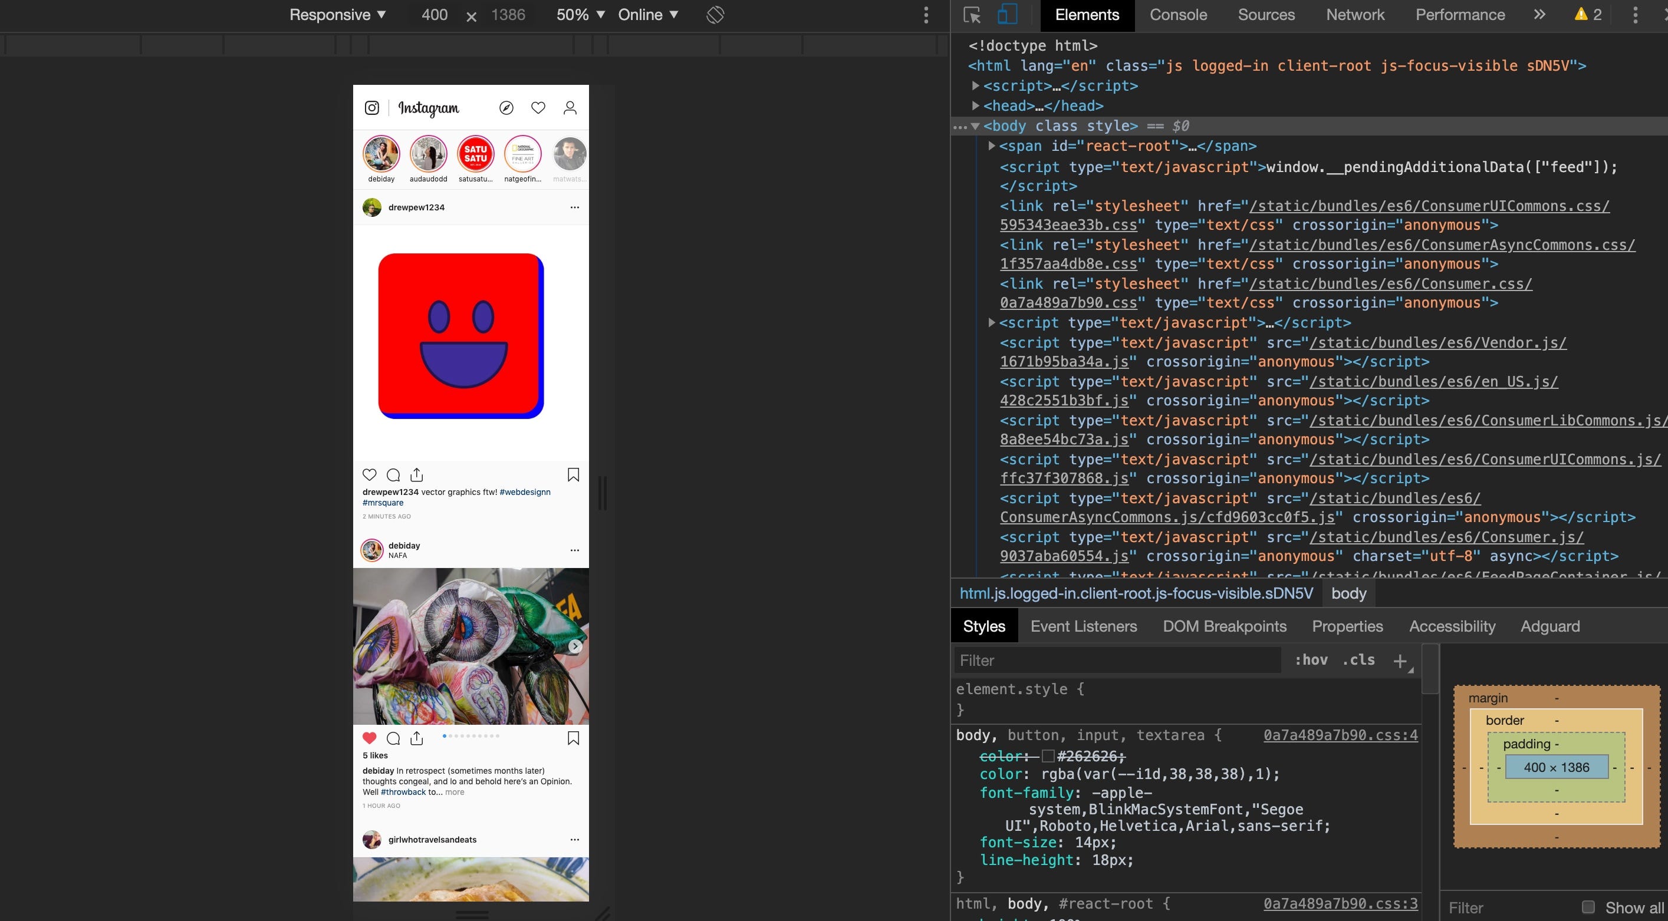
Task: Switch to the Performance tab
Action: (1460, 15)
